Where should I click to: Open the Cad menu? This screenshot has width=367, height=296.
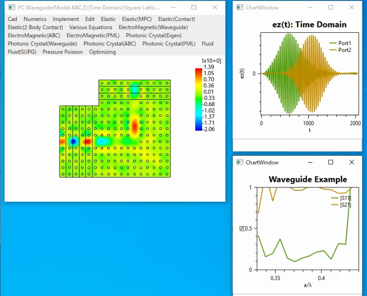[x=12, y=19]
